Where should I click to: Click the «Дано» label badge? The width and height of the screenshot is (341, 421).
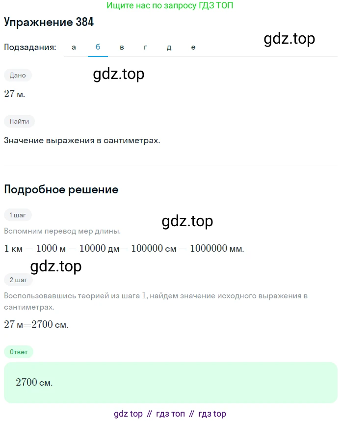[x=18, y=75]
